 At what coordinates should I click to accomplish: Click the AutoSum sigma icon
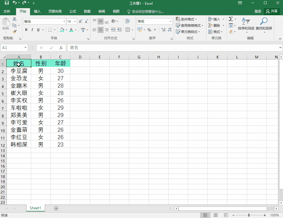pyautogui.click(x=231, y=19)
